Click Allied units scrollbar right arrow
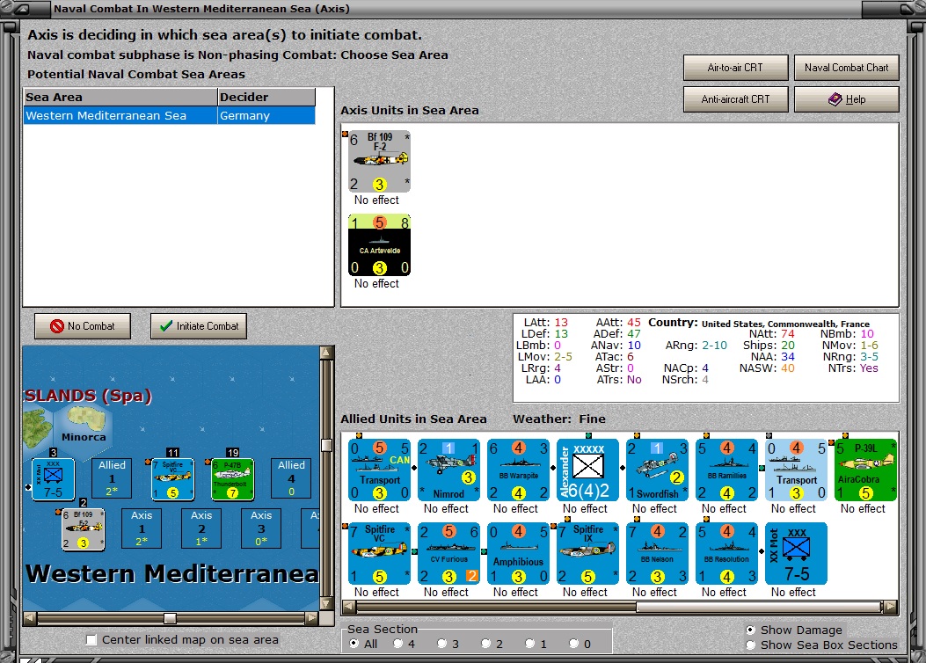This screenshot has width=926, height=663. click(x=890, y=607)
